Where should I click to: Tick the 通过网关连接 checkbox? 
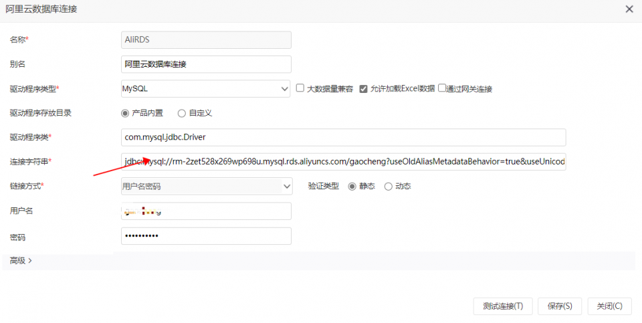(x=442, y=88)
